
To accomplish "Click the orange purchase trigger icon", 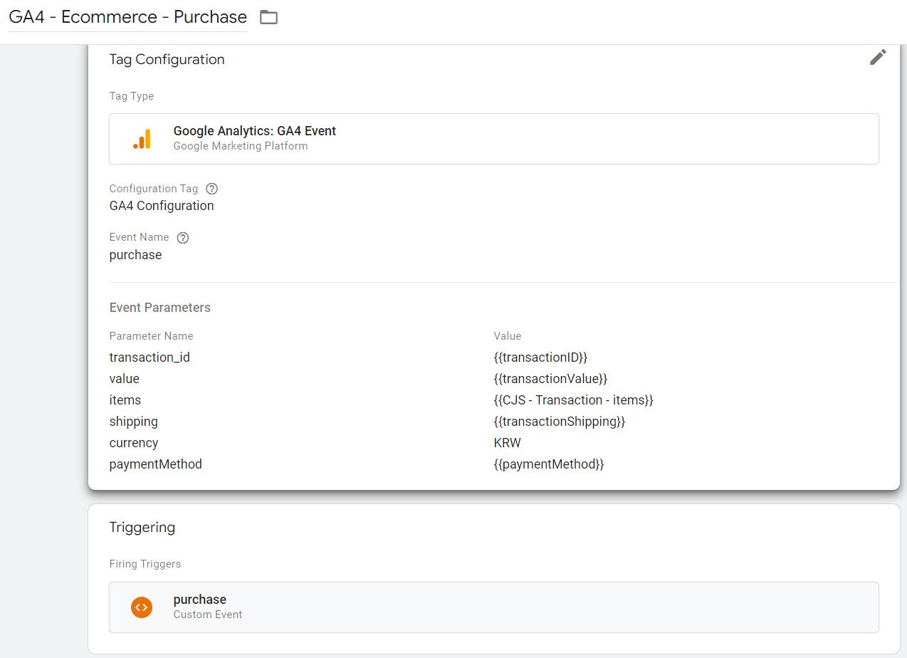I will [x=142, y=607].
